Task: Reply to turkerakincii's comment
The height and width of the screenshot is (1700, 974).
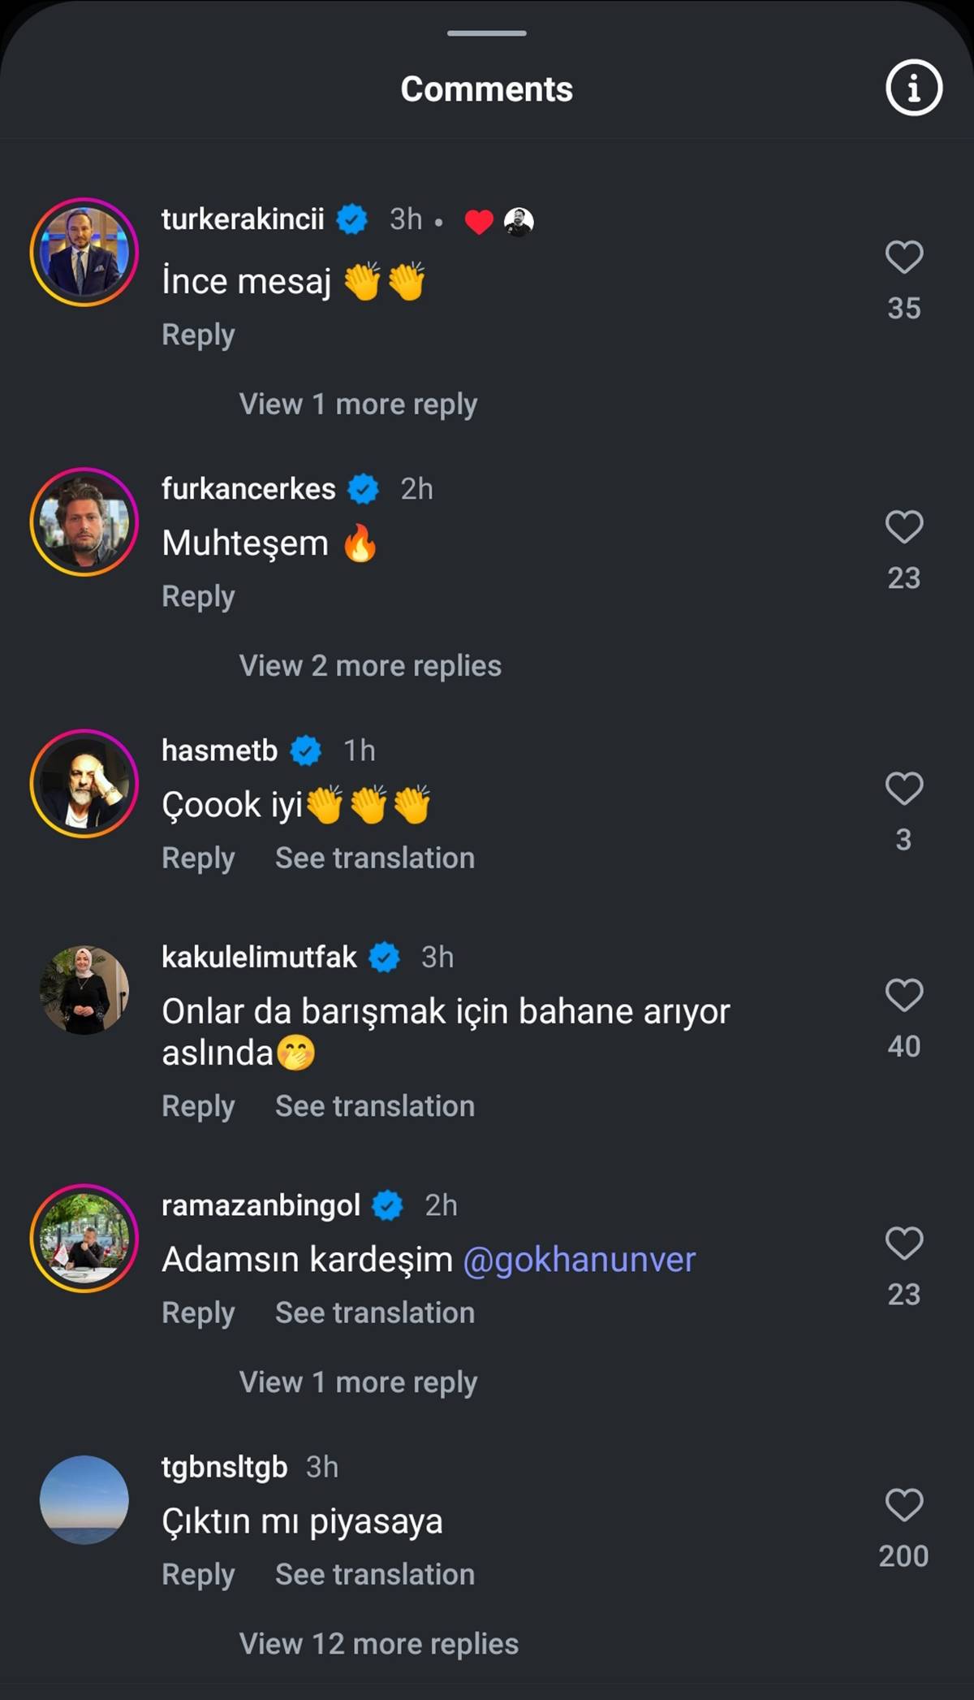Action: pos(197,334)
